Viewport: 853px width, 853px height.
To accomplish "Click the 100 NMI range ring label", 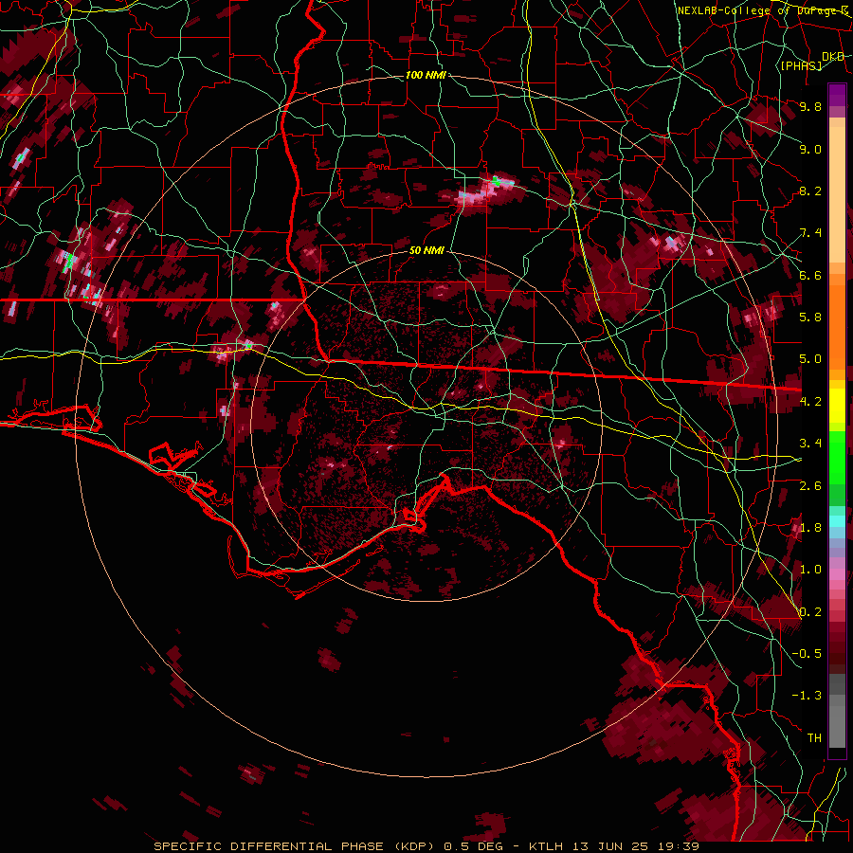I will pos(426,75).
